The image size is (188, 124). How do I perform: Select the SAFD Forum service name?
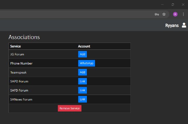coord(19,91)
